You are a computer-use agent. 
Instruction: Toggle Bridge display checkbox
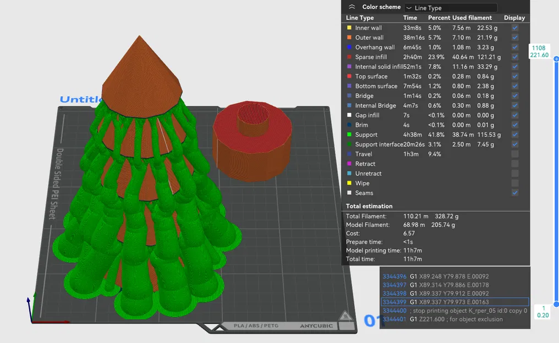tap(515, 95)
